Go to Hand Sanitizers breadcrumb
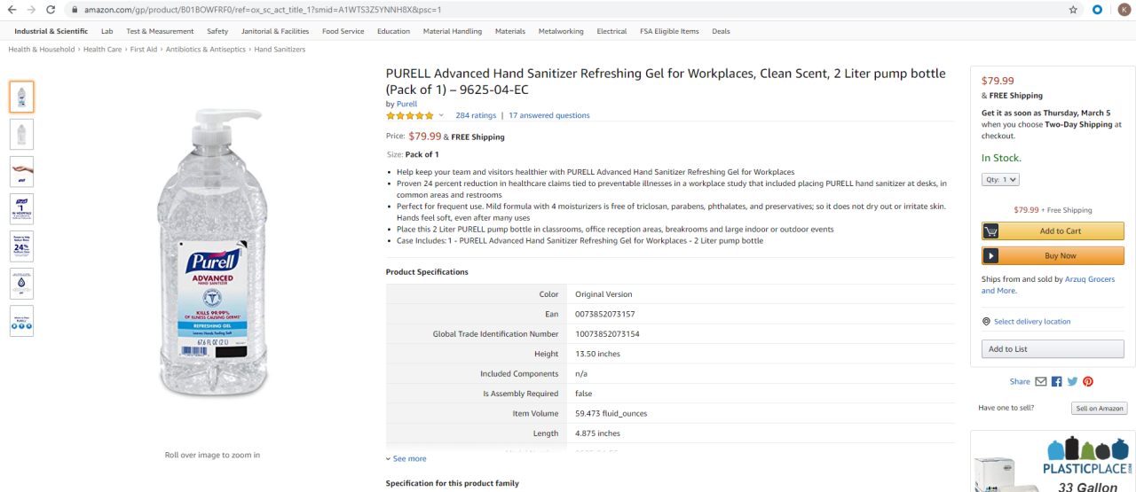This screenshot has width=1136, height=492. click(280, 50)
